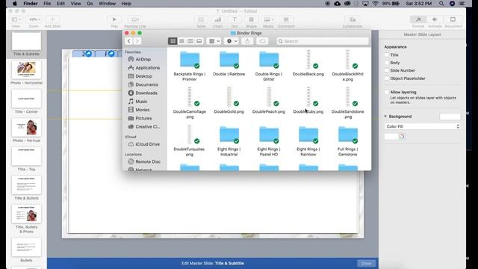The image size is (478, 269).
Task: Click Done in Keynote master bar
Action: pos(366,264)
